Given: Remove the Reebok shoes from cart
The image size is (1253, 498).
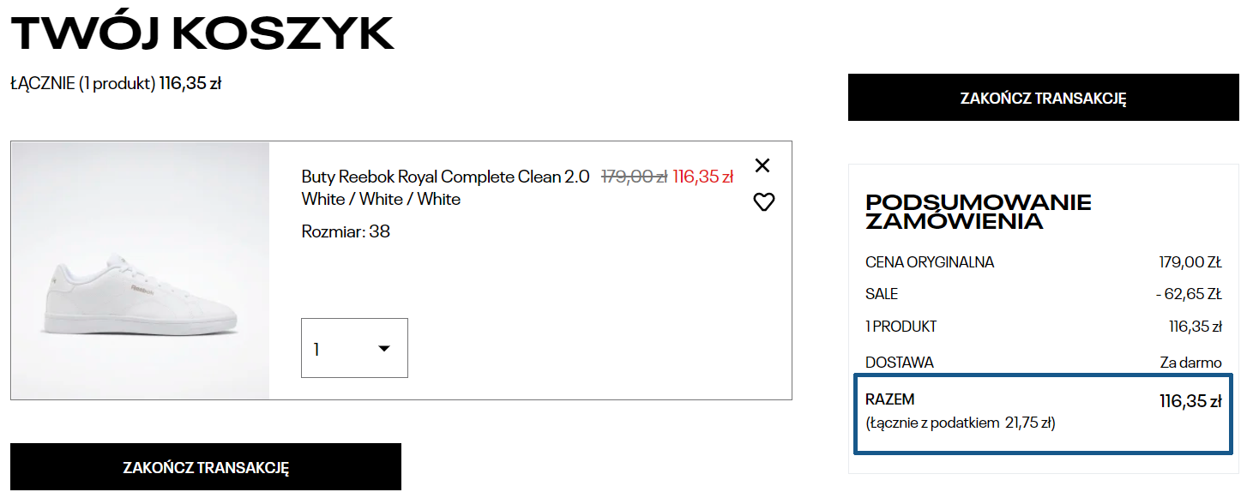Looking at the screenshot, I should (x=762, y=165).
